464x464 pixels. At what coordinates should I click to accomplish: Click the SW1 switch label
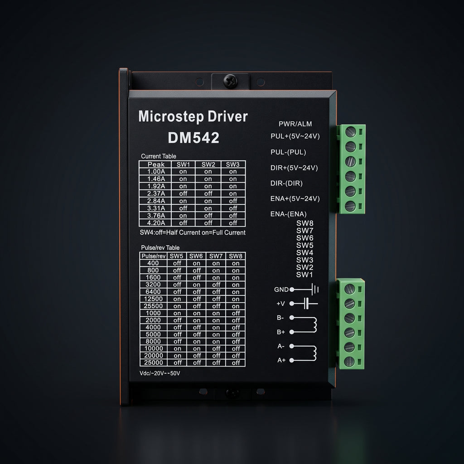pyautogui.click(x=304, y=275)
